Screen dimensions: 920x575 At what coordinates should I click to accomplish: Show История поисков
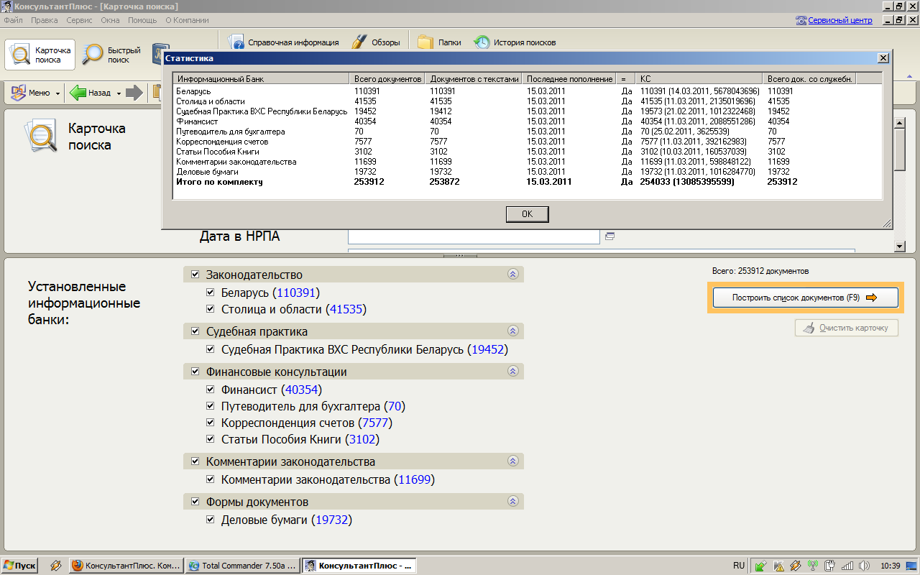(x=514, y=42)
